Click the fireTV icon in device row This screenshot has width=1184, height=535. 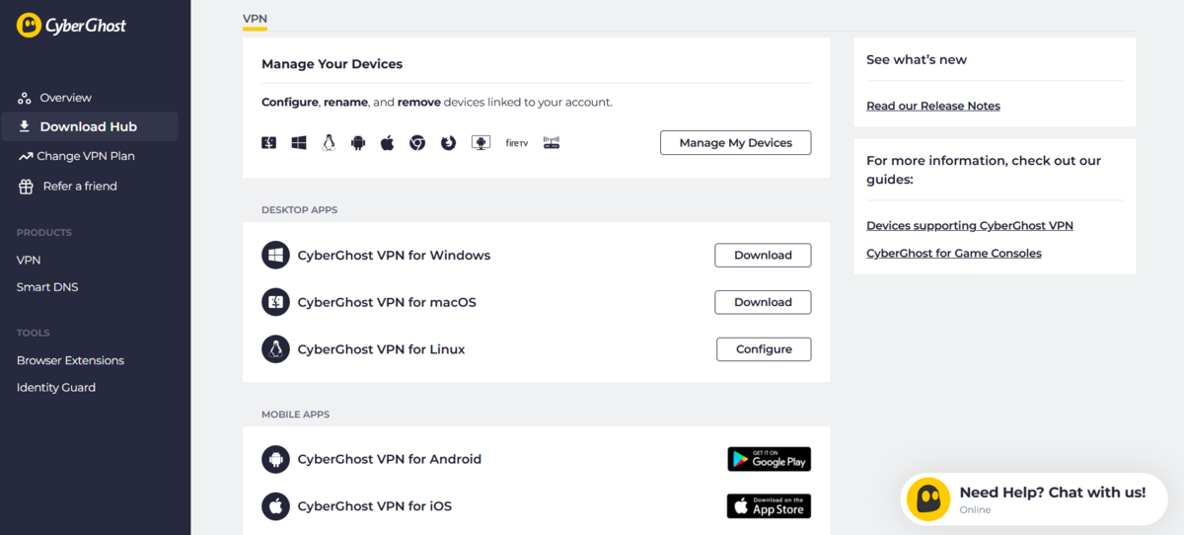point(517,143)
